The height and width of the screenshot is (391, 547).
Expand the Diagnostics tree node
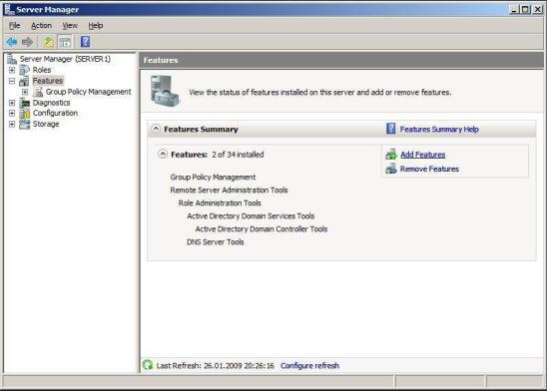click(12, 103)
